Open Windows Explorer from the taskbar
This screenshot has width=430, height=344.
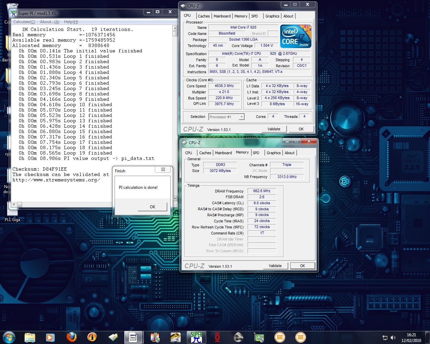coord(30,337)
